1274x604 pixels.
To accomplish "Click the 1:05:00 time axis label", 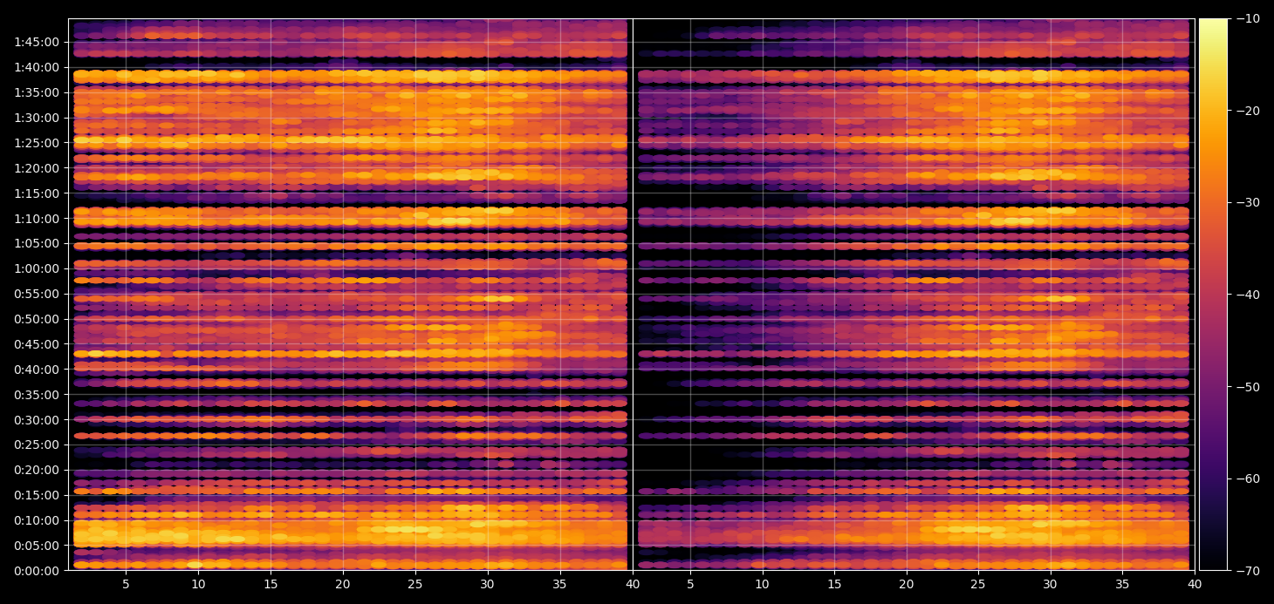I will pyautogui.click(x=37, y=243).
